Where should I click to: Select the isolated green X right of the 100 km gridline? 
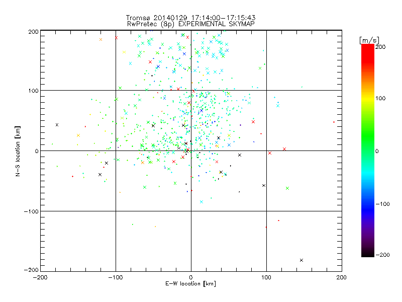287,188
